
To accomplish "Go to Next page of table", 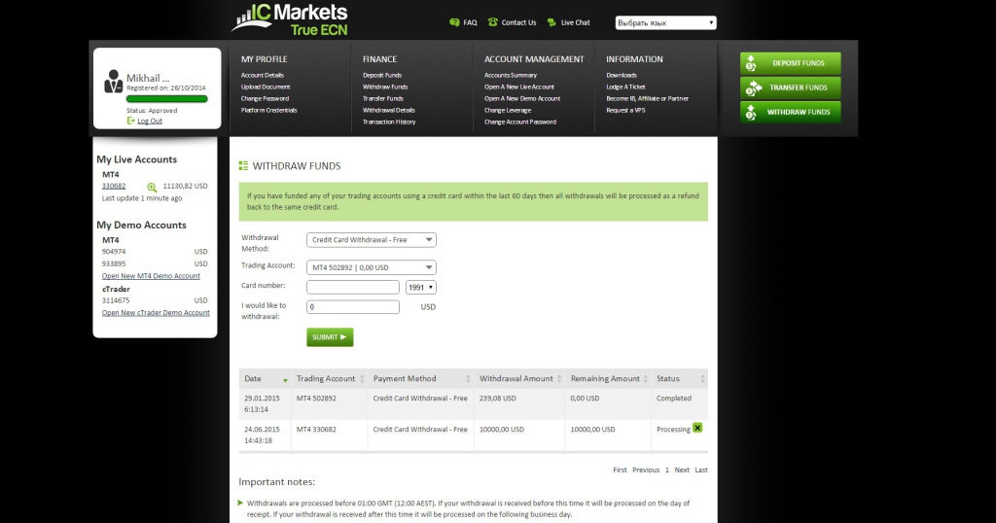I will pos(682,470).
